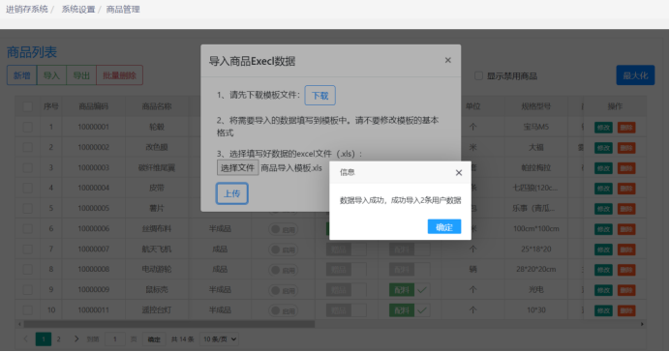Image resolution: width=670 pixels, height=352 pixels.
Task: Close the 导入商品Execl数据 dialog
Action: click(448, 60)
